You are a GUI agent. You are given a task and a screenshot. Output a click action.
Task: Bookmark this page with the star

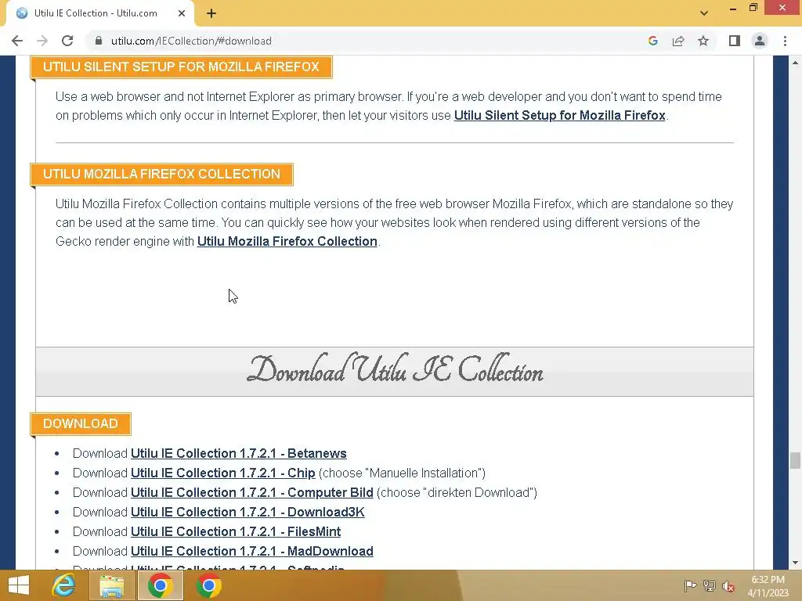703,41
